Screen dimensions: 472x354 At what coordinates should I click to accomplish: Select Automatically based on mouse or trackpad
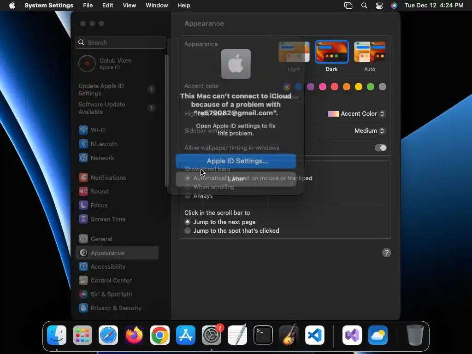click(188, 178)
